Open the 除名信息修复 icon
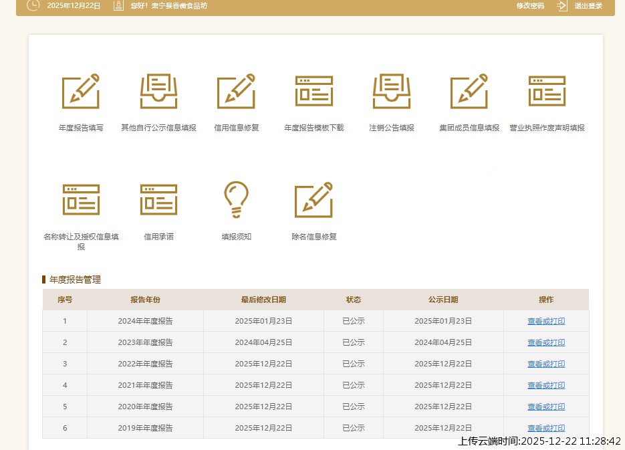Screen dimensions: 625x450 tap(314, 200)
